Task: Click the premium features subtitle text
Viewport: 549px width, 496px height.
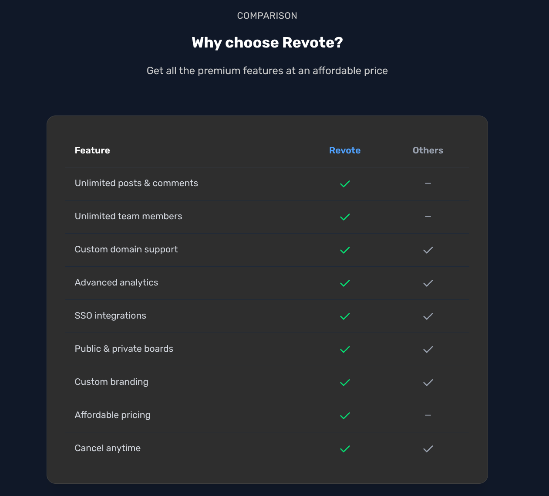Action: point(267,70)
